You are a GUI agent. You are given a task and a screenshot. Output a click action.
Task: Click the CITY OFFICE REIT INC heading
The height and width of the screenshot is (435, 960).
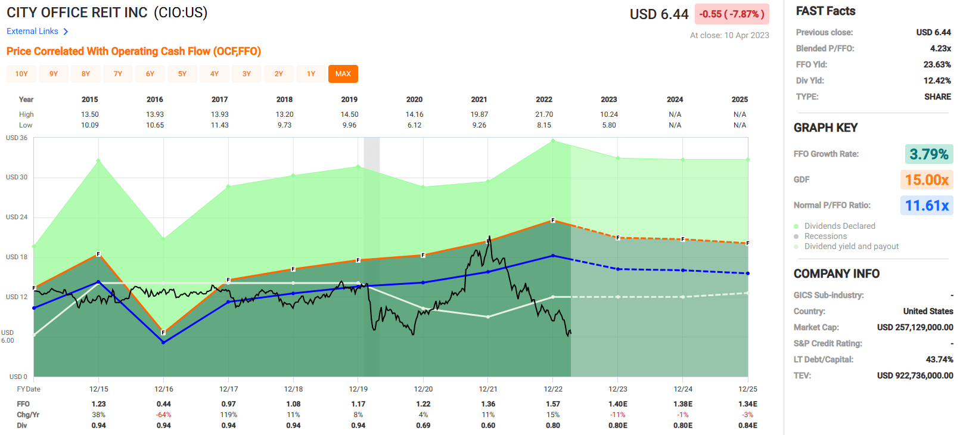coord(77,13)
